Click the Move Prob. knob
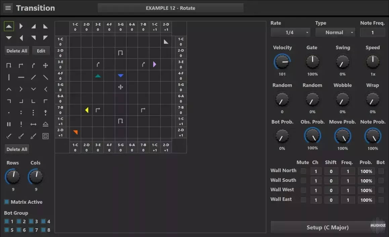The image size is (389, 237). click(x=343, y=136)
